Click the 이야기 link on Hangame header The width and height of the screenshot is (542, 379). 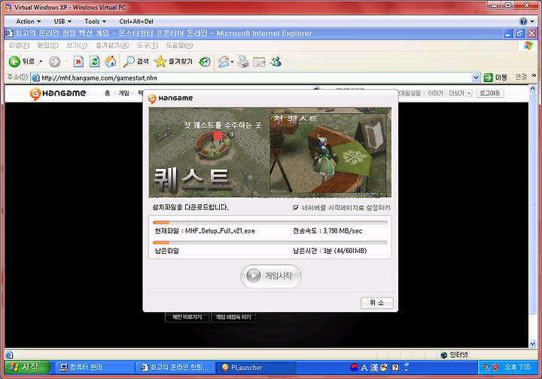coord(435,93)
